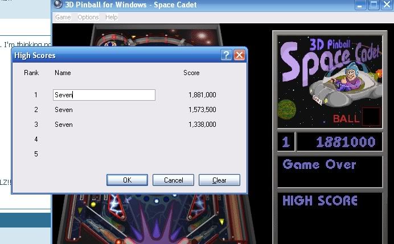Click the Name column header

click(x=63, y=73)
